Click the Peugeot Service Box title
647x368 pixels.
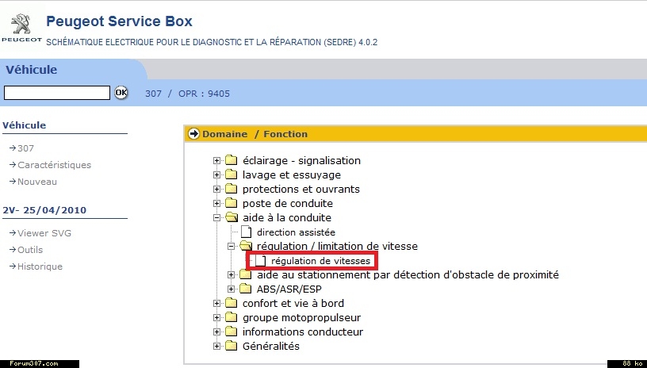(119, 21)
